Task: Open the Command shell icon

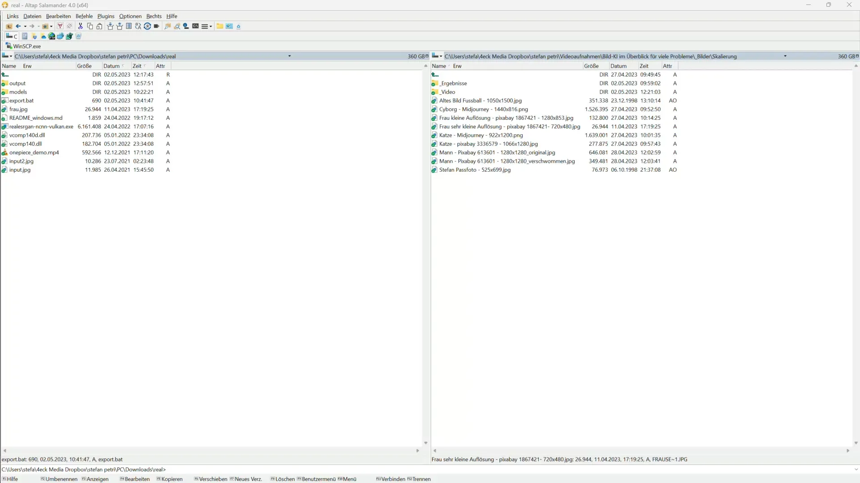Action: click(196, 26)
